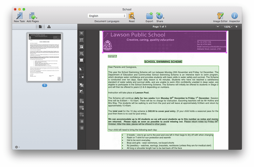Zoom out with the minus button
Image resolution: width=254 pixels, height=167 pixels.
click(x=218, y=27)
